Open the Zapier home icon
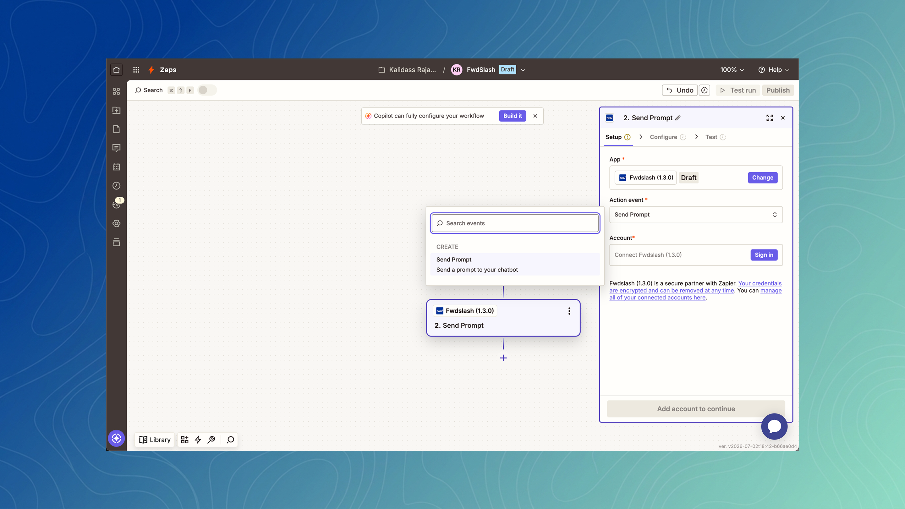905x509 pixels. tap(116, 69)
